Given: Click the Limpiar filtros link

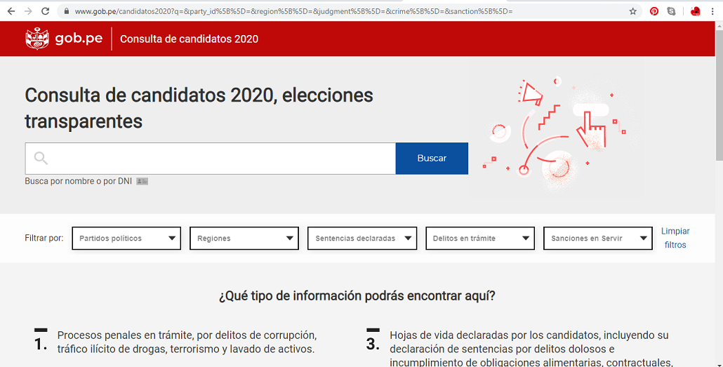Looking at the screenshot, I should (x=675, y=238).
